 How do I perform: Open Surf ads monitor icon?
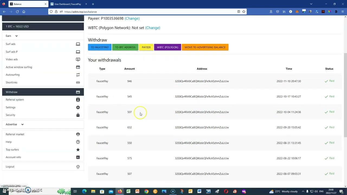(78, 44)
